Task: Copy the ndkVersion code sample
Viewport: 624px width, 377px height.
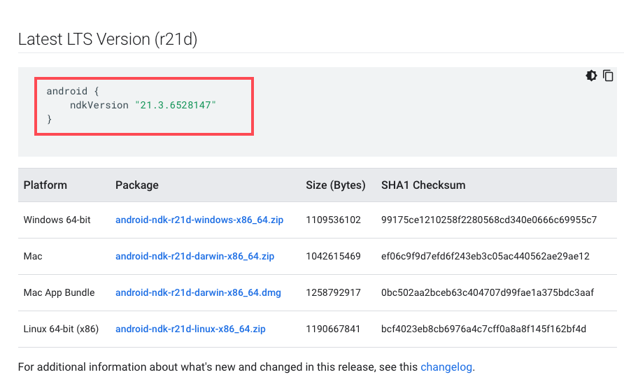Action: (608, 76)
